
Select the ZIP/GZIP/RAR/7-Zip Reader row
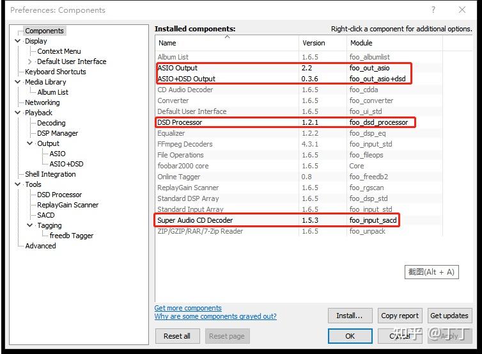299,231
